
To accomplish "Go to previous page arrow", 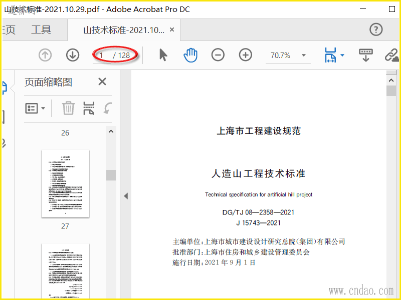I will pos(45,55).
